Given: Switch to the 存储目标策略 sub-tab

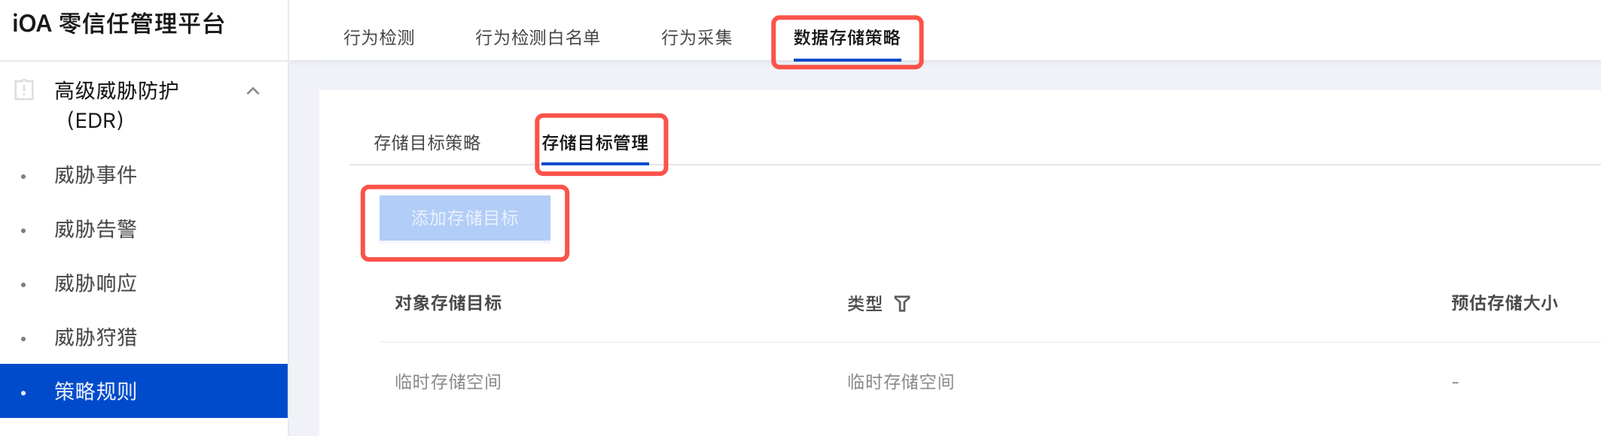Looking at the screenshot, I should (427, 143).
